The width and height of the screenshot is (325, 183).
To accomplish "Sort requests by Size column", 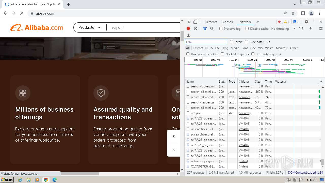I will [259, 81].
